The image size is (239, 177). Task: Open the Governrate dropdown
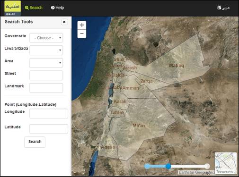46,38
